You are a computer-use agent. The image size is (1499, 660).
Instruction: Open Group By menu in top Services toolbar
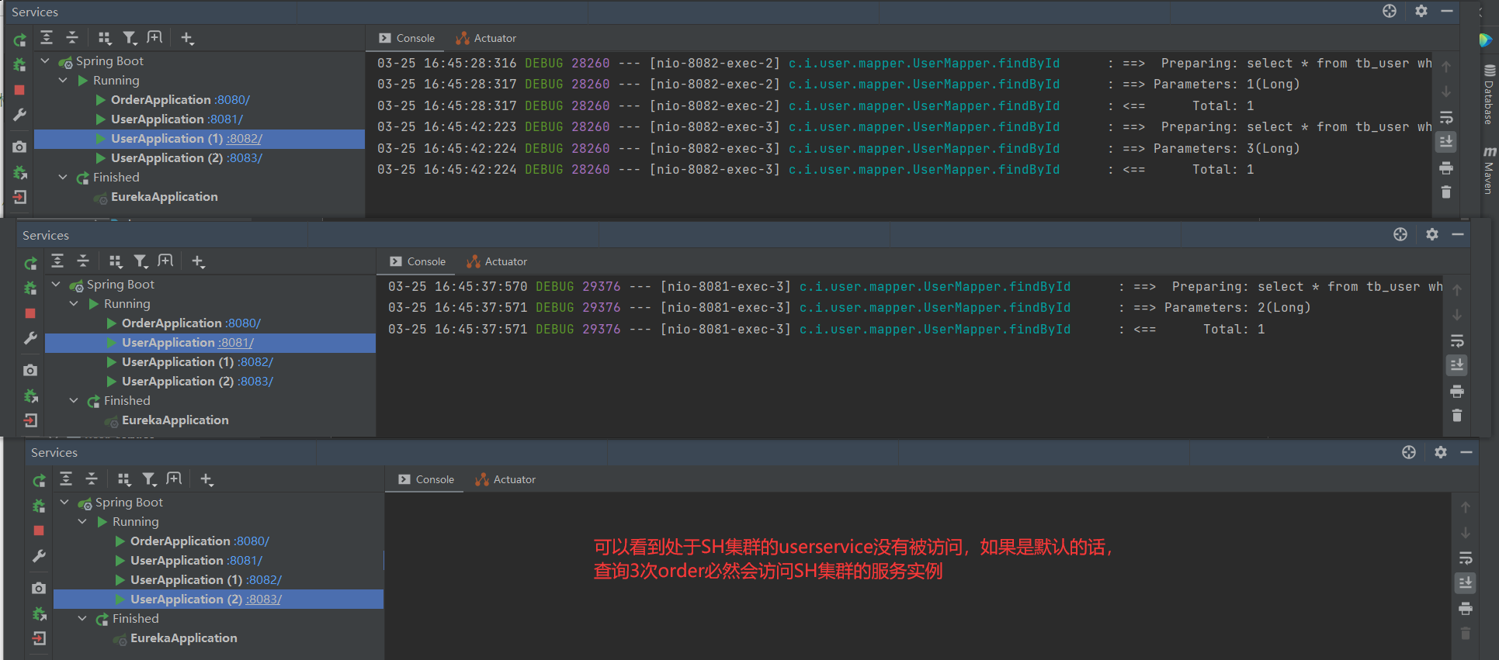click(105, 37)
